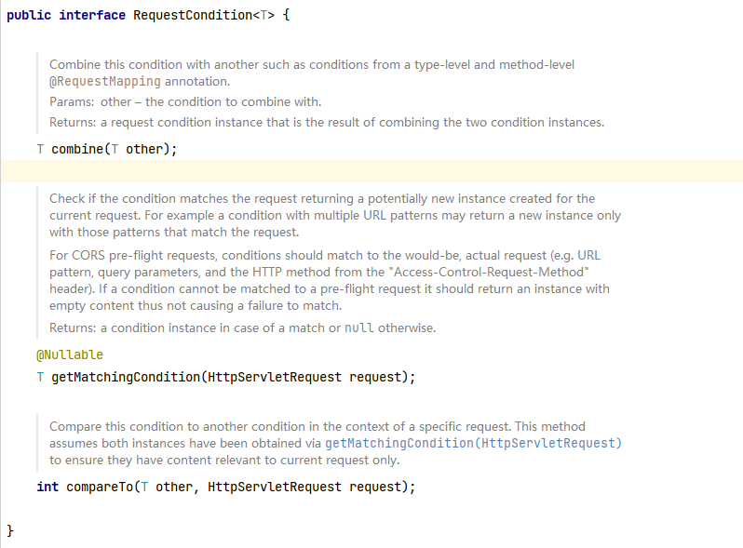743x548 pixels.
Task: Click the getMatchingCondition(HttpServletRequest) doc link
Action: click(x=473, y=443)
